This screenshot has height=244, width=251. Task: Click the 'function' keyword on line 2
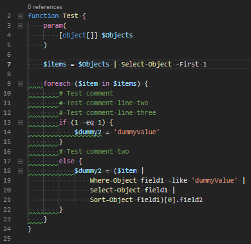(x=43, y=16)
